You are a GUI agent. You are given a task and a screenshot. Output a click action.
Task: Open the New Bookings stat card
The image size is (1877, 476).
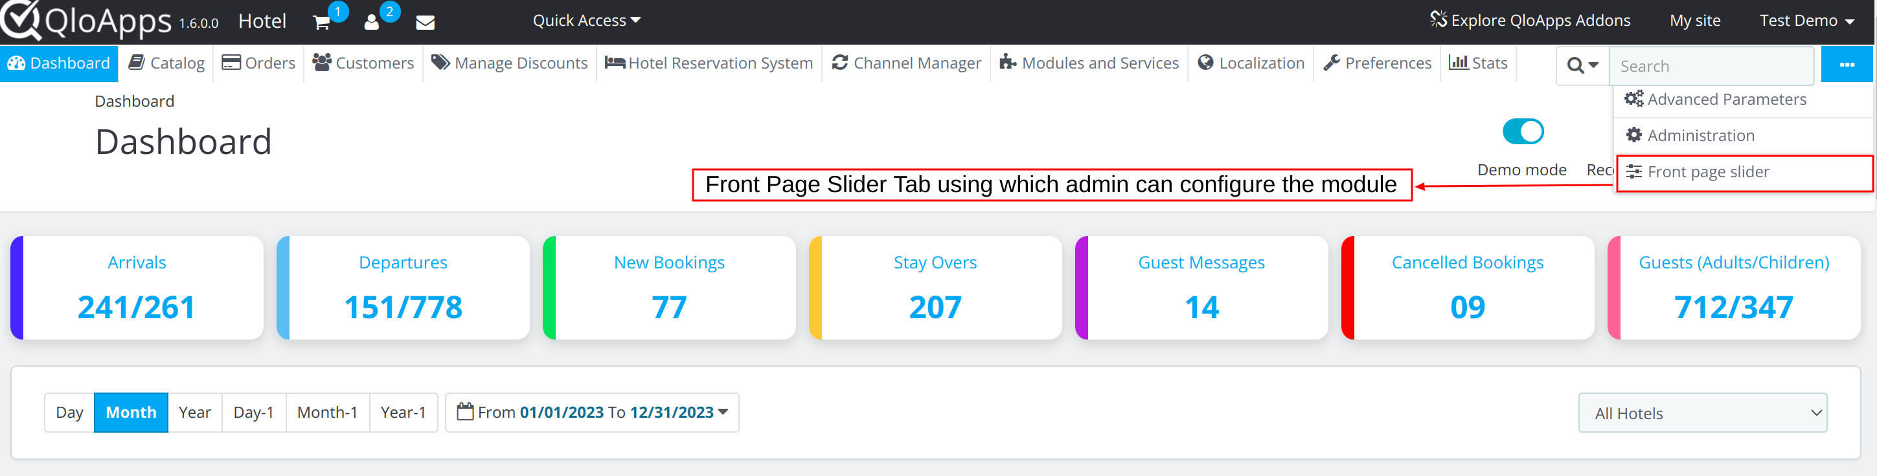click(669, 288)
